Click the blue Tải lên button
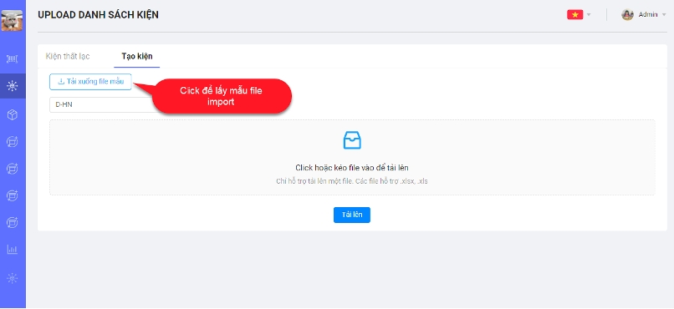The width and height of the screenshot is (674, 309). (x=351, y=215)
